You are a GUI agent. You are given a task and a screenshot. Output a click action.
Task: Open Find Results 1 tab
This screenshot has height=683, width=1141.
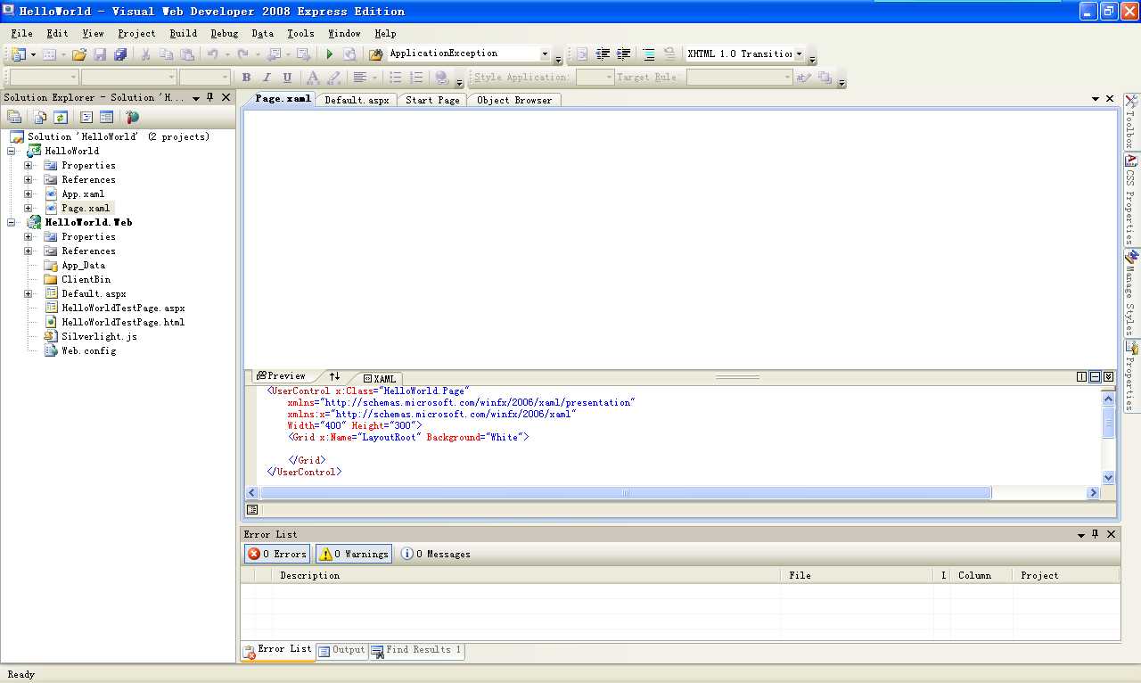(416, 650)
